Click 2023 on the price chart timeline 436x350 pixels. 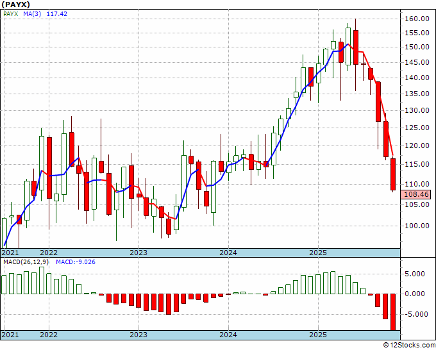pyautogui.click(x=138, y=253)
